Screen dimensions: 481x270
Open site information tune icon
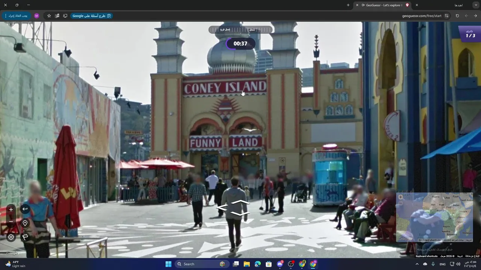[x=446, y=16]
